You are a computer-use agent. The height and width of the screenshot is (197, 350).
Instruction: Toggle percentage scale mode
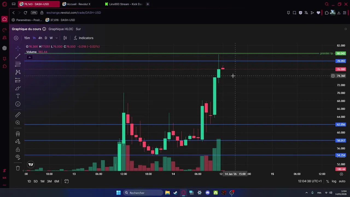[328, 181]
